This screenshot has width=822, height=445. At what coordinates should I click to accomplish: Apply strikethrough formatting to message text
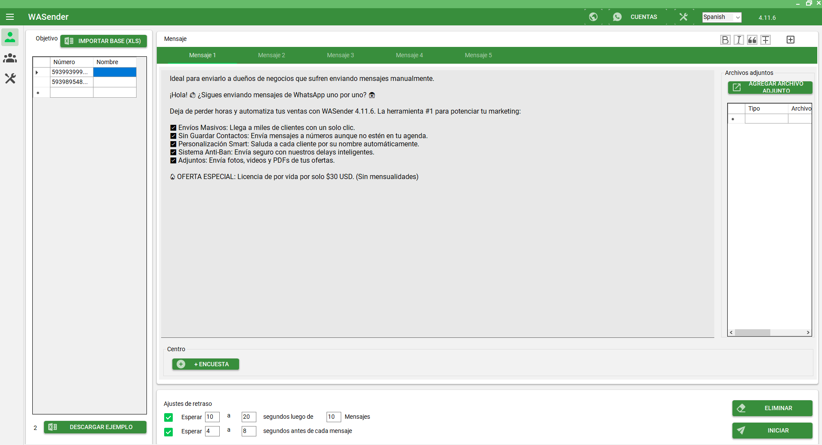coord(766,40)
